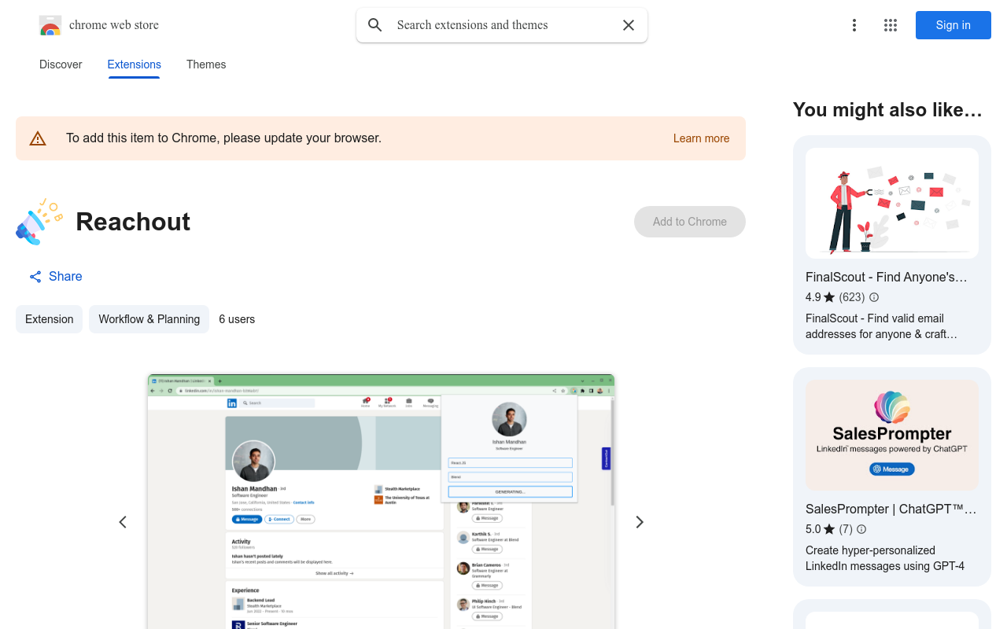Click the You might also like heading

tap(887, 109)
